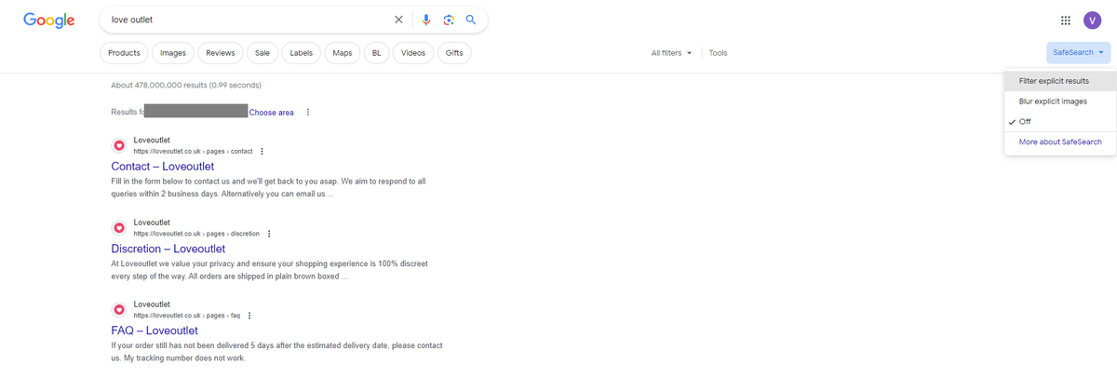Select Filter explicit results option

(x=1060, y=81)
